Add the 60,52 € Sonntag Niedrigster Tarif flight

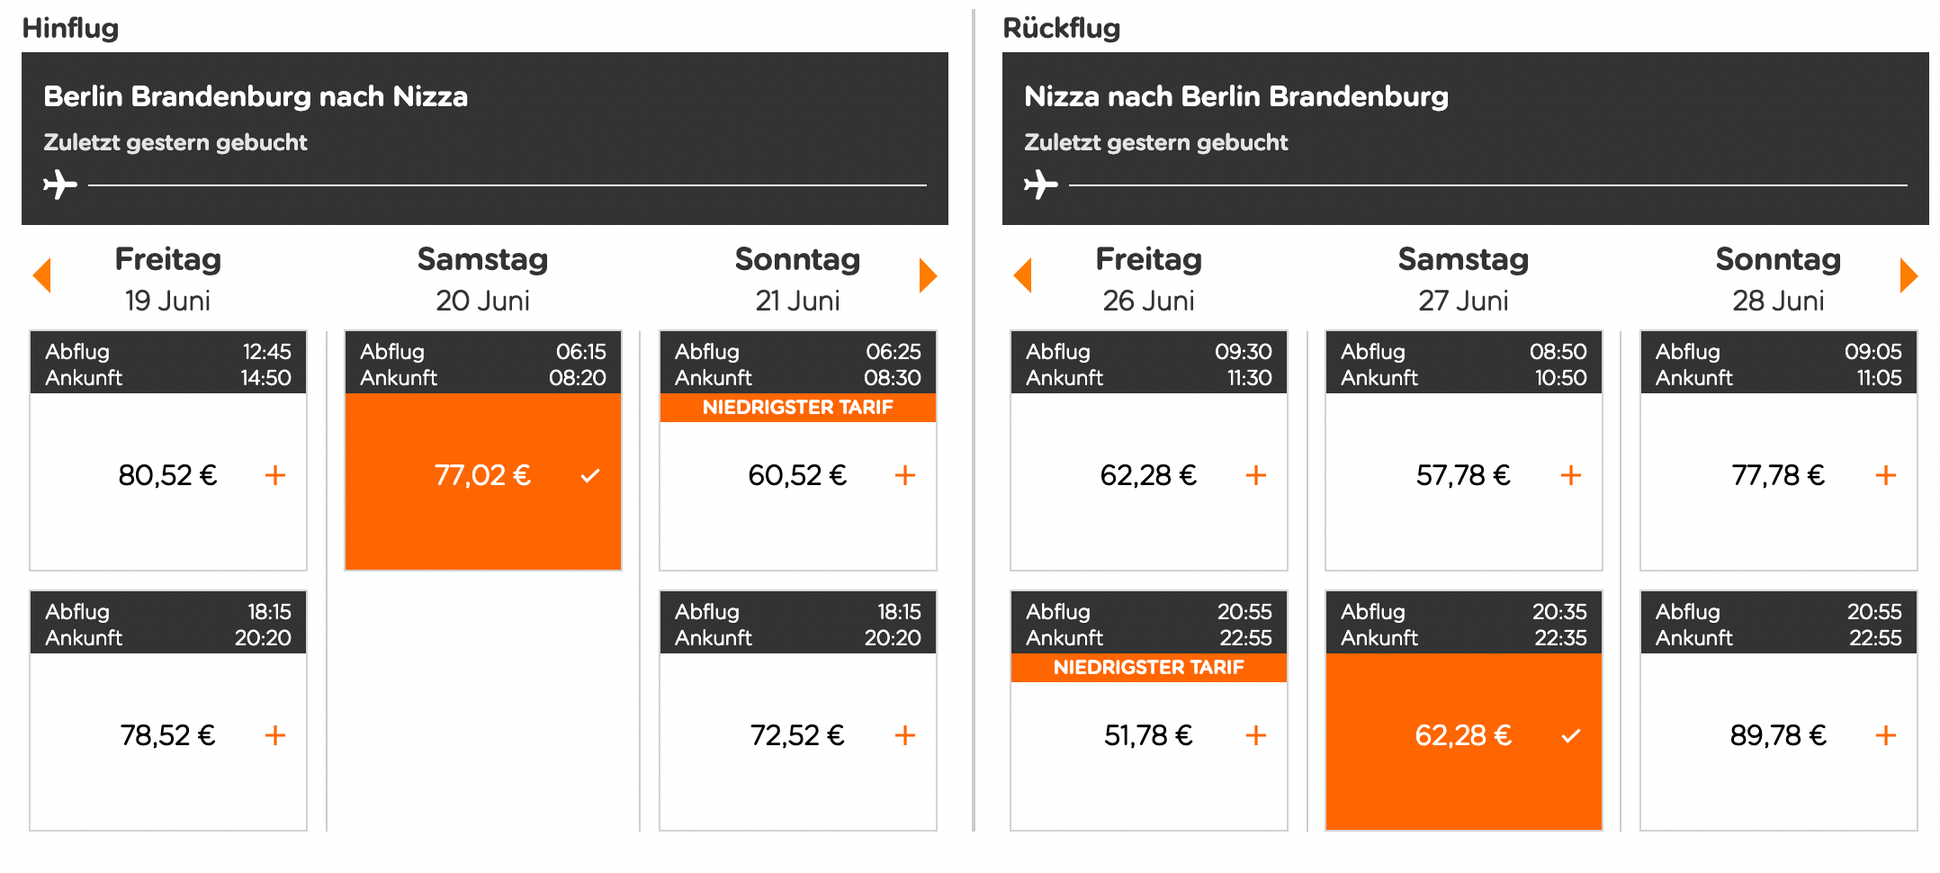tap(905, 475)
